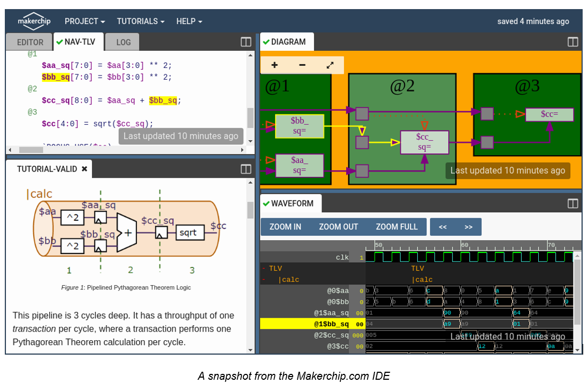Click split-pane layout icon in Diagram panel

(x=572, y=42)
